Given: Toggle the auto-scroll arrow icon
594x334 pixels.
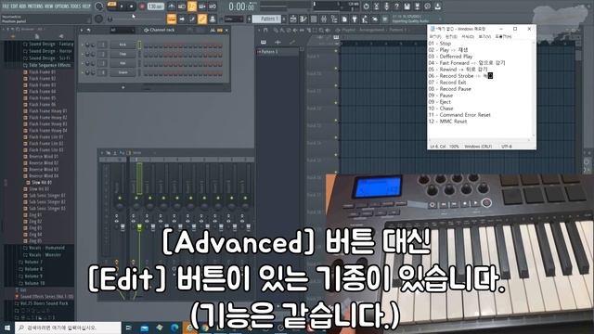Looking at the screenshot, I should [182, 19].
